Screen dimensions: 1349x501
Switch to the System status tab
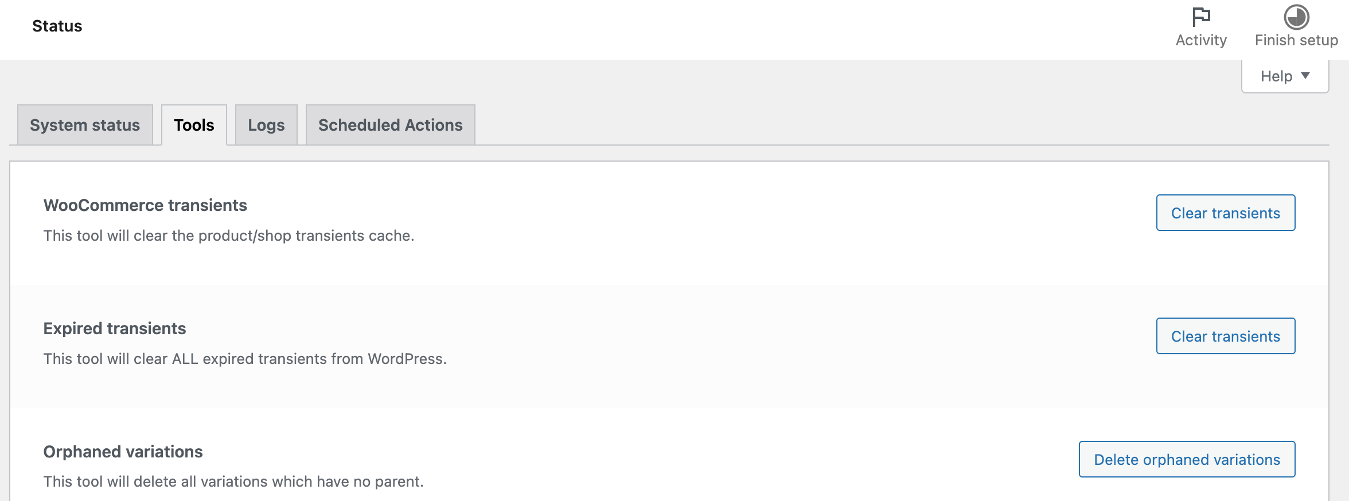[84, 124]
